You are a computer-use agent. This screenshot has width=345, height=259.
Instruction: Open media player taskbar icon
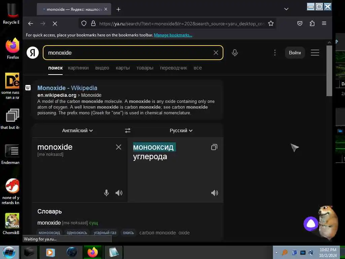(x=50, y=252)
